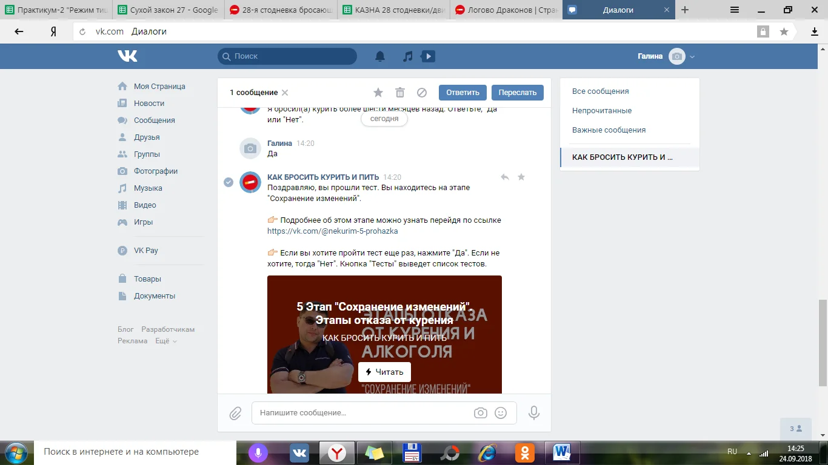Open the nekurim-5-prohazka link
This screenshot has height=465, width=828.
(x=333, y=231)
